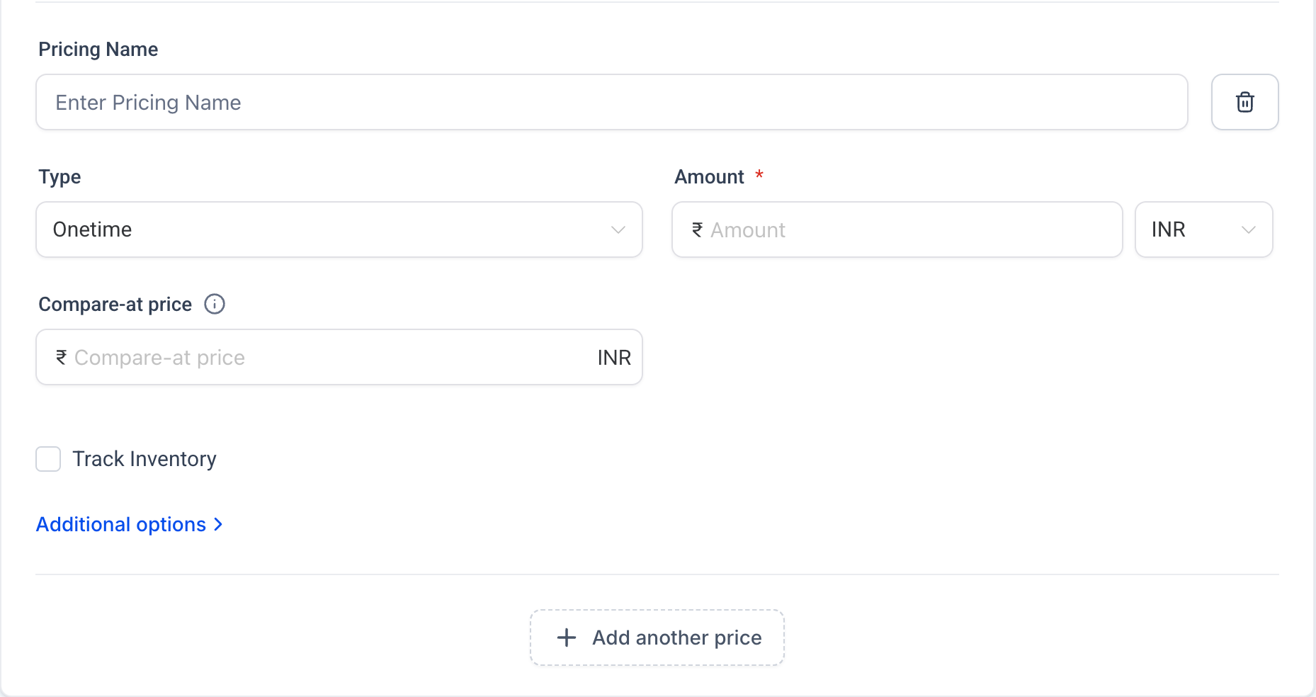Open the INR currency dropdown
This screenshot has width=1316, height=697.
[x=1203, y=229]
